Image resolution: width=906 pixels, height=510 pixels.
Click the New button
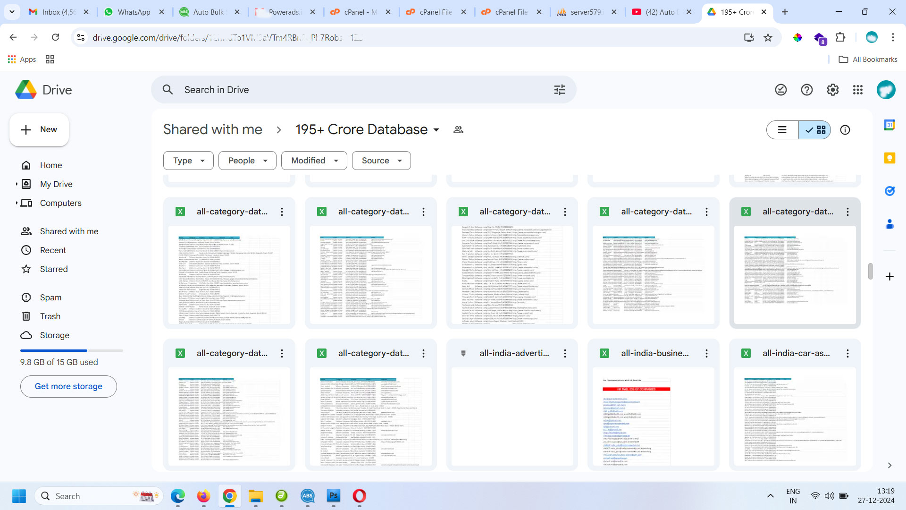click(39, 130)
